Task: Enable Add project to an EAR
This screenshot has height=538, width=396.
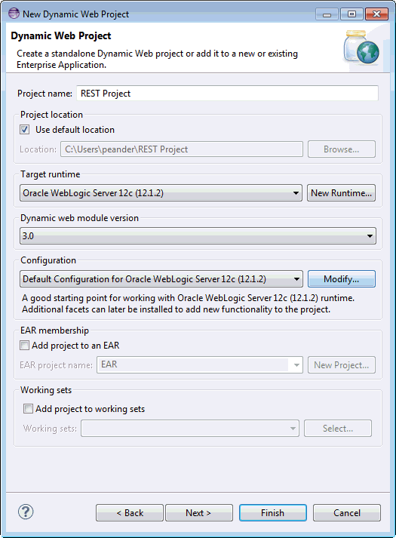Action: point(24,345)
